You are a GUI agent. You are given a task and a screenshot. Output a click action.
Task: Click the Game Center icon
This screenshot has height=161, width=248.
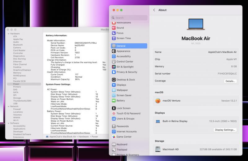coord(114,137)
